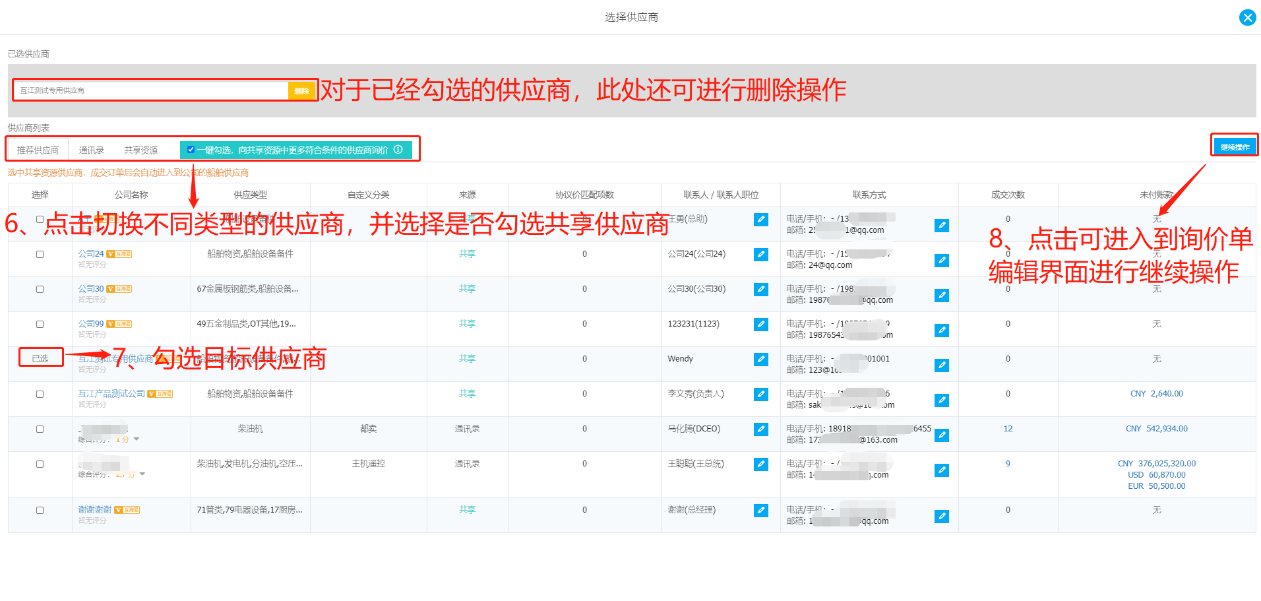Edit contact method in the 谢谢谢谢 row
Viewport: 1261px width, 601px height.
tap(942, 517)
